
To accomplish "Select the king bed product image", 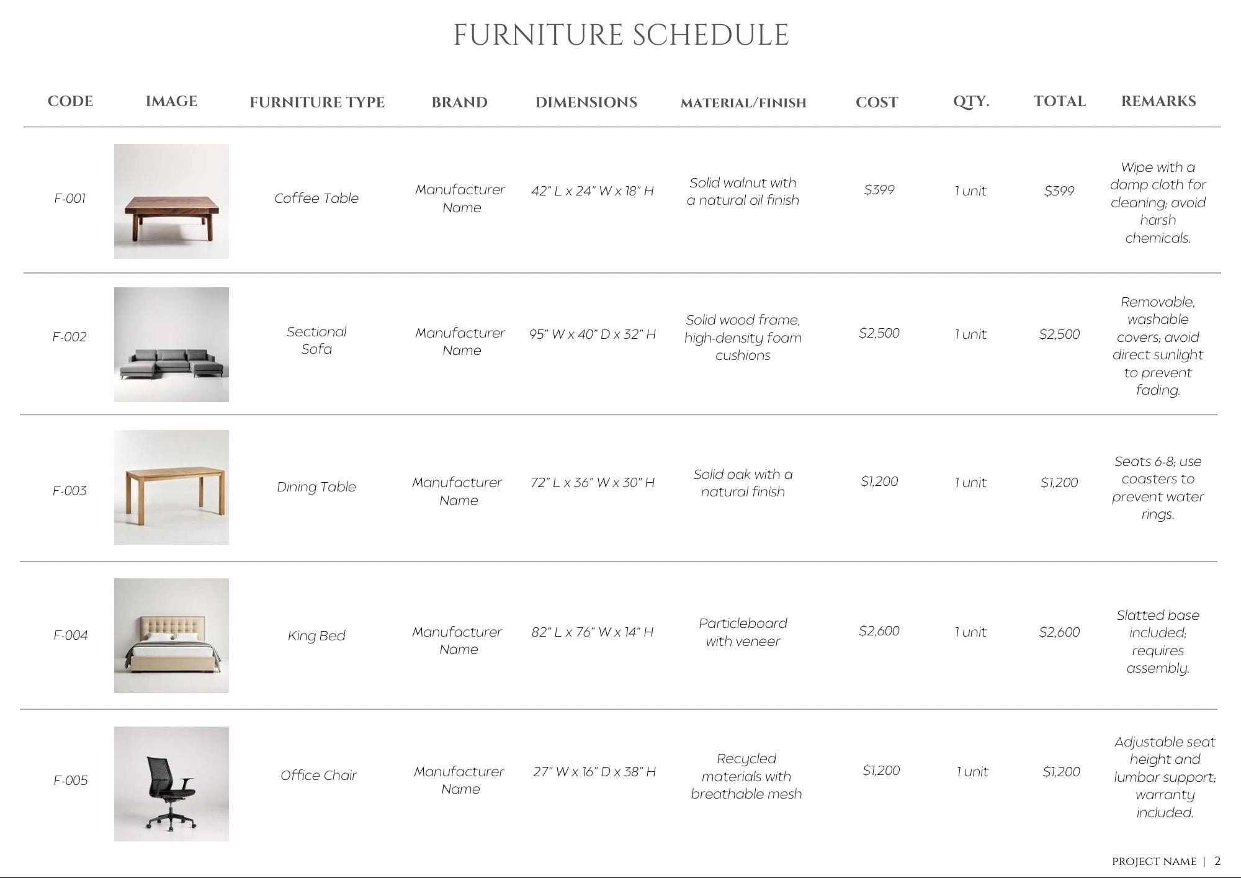I will 171,635.
